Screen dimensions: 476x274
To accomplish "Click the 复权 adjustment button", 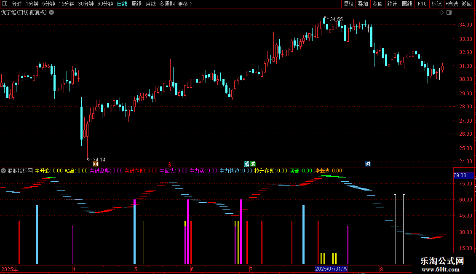I will tap(348, 4).
